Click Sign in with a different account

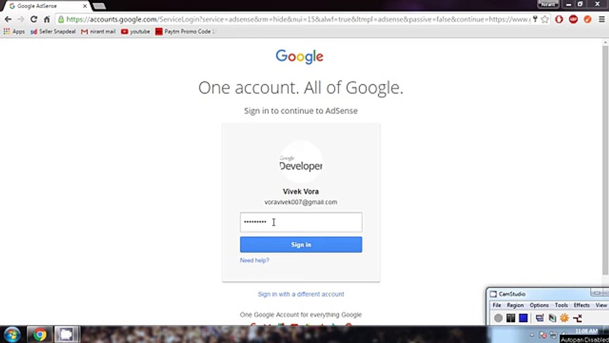click(x=301, y=294)
